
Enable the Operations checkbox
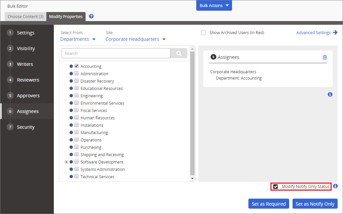coord(77,140)
